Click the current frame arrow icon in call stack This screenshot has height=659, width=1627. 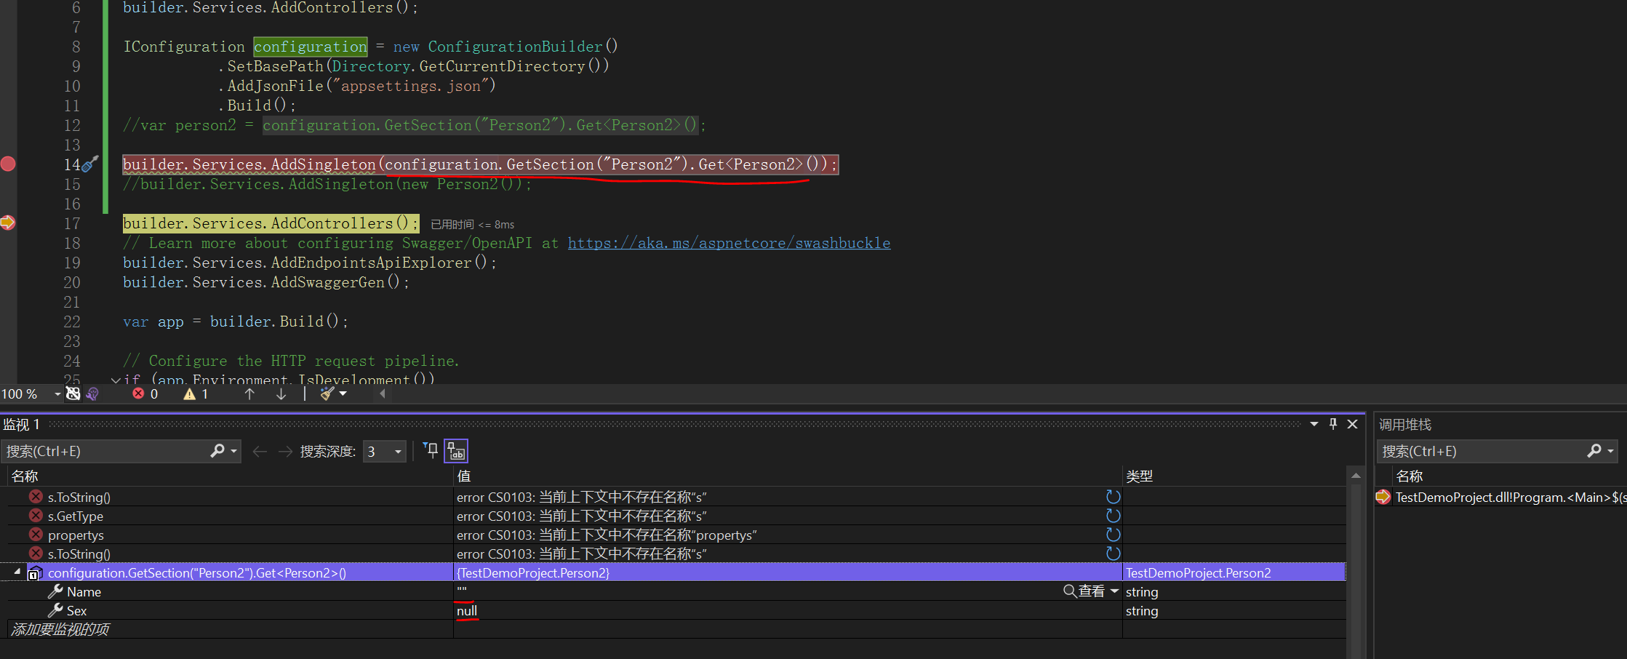click(x=1383, y=497)
